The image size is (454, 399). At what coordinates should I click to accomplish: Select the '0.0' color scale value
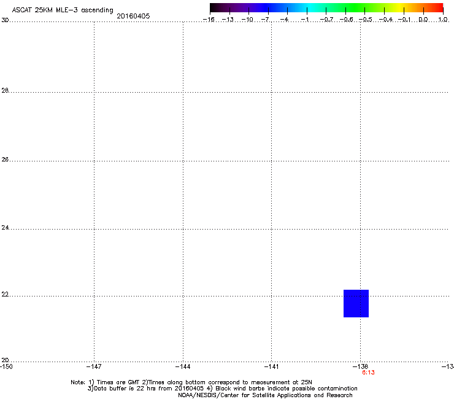(423, 20)
